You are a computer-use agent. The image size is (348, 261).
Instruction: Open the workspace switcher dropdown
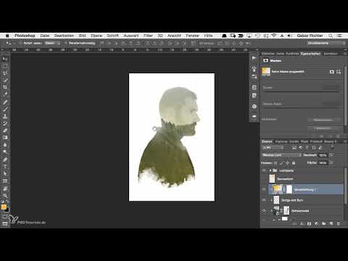[326, 43]
